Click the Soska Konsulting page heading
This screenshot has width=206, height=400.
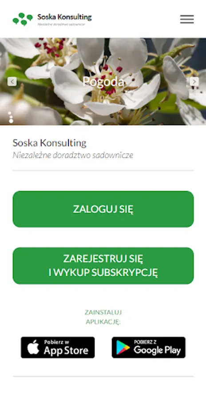click(x=49, y=143)
